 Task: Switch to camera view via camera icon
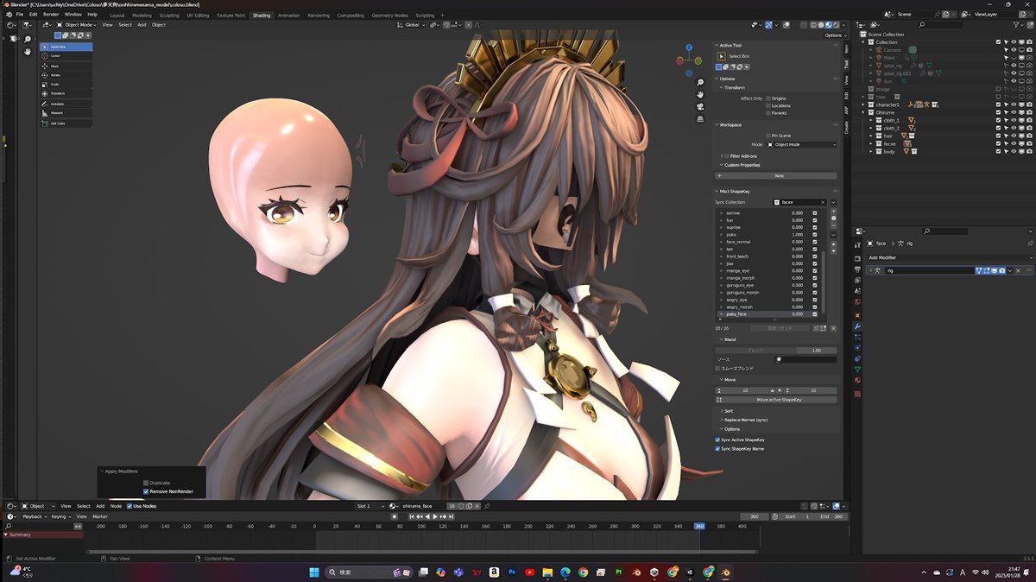[700, 106]
